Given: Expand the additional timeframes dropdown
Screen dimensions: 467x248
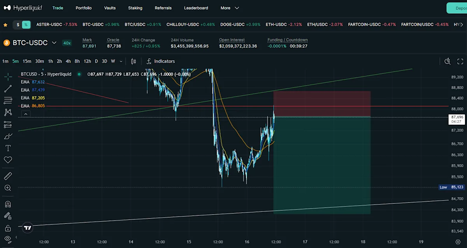Looking at the screenshot, I should coord(121,61).
